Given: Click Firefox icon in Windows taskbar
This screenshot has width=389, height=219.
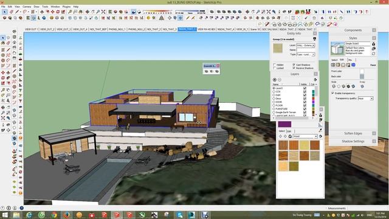Looking at the screenshot, I should 66,215.
